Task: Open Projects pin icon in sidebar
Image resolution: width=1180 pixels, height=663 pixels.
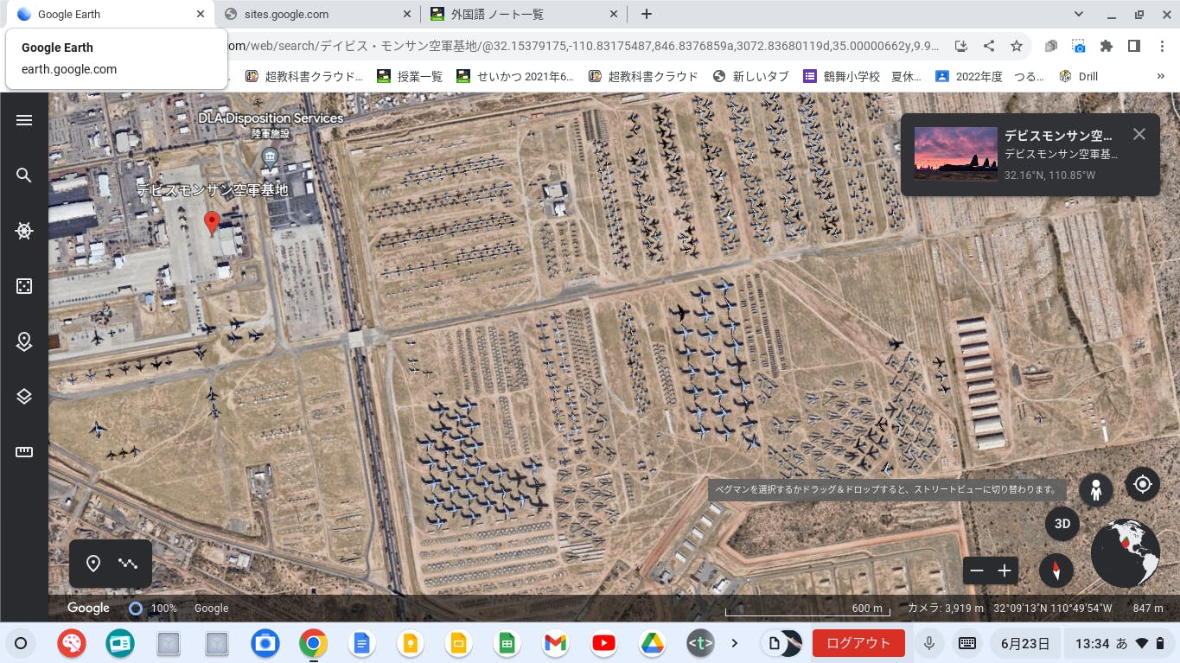Action: [24, 341]
